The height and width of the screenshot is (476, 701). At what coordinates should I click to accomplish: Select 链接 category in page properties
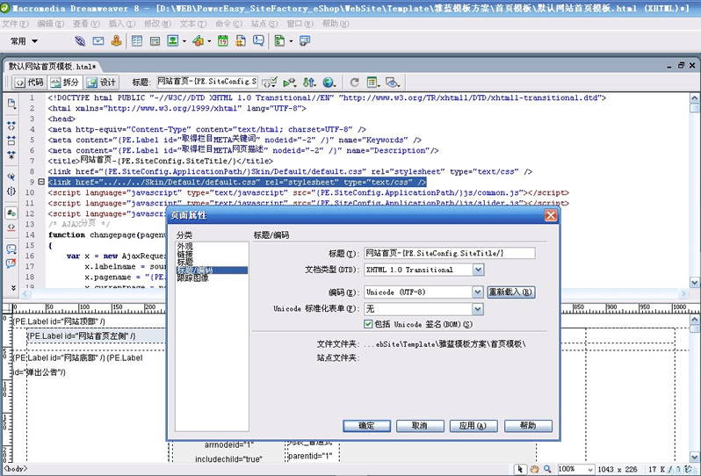click(185, 255)
